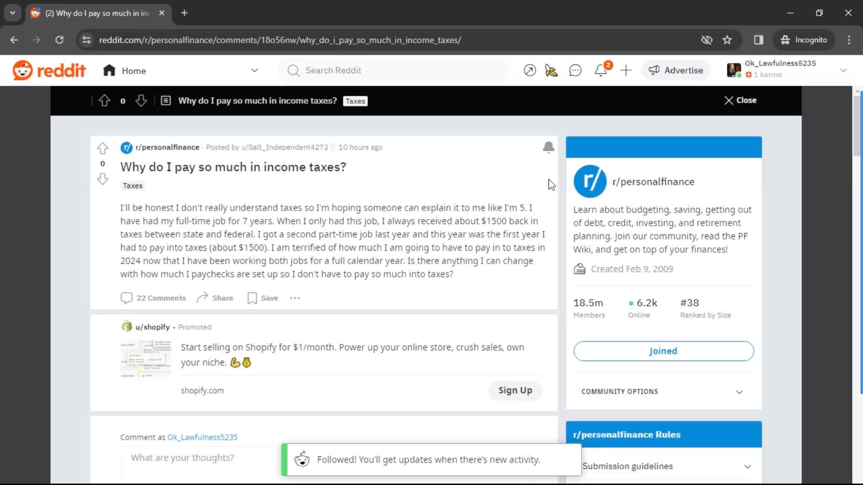Click the Joined button to leave community
The image size is (863, 485).
663,351
